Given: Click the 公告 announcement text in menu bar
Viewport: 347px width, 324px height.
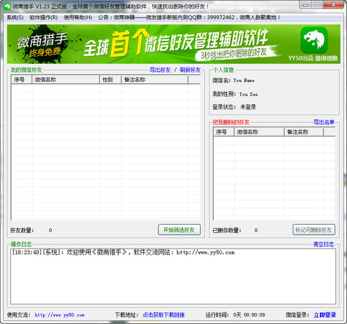Looking at the screenshot, I should point(189,17).
